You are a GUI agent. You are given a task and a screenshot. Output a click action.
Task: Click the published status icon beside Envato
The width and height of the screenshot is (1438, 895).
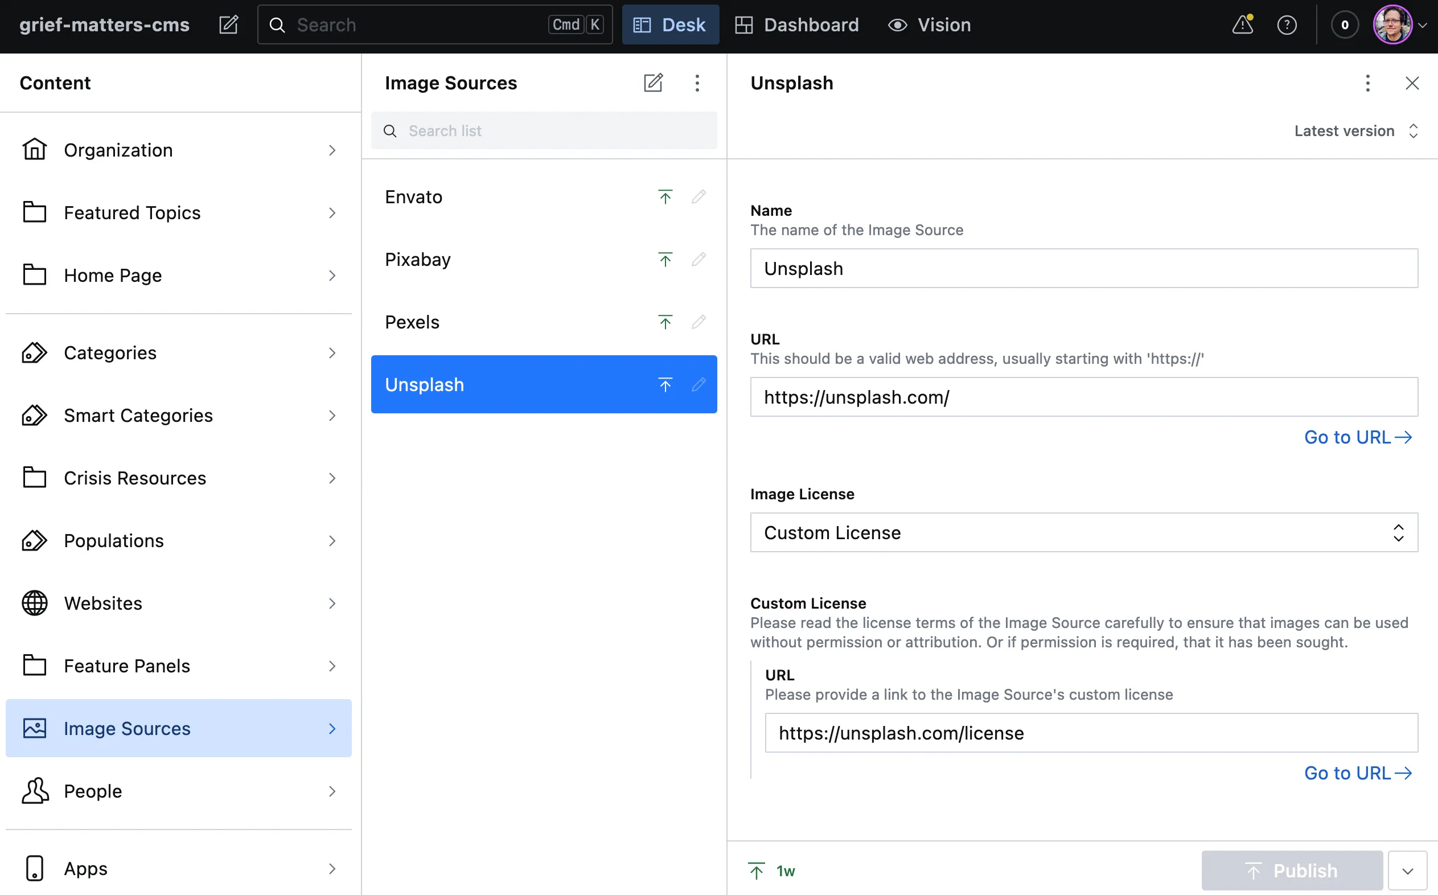tap(665, 197)
